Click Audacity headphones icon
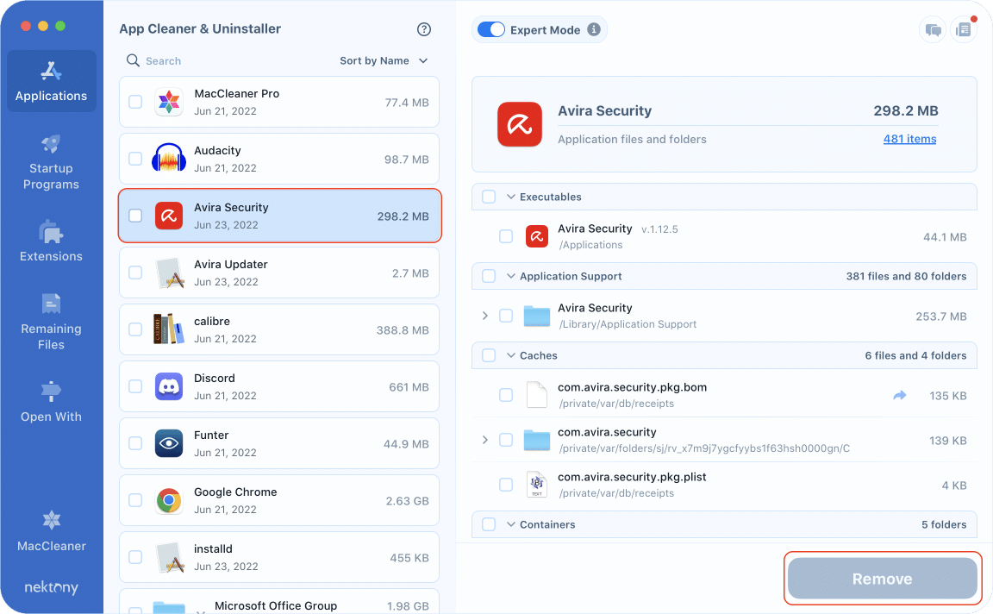Viewport: 993px width, 614px height. point(169,159)
